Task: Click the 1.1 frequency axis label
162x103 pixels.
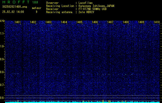Action: coord(2,33)
